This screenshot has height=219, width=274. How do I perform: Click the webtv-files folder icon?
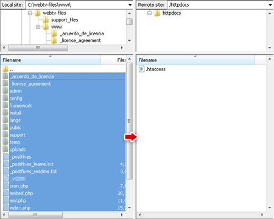[38, 13]
